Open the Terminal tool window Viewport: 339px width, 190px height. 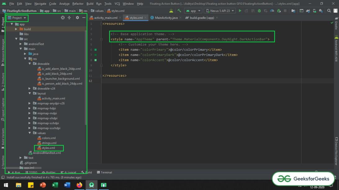104,172
